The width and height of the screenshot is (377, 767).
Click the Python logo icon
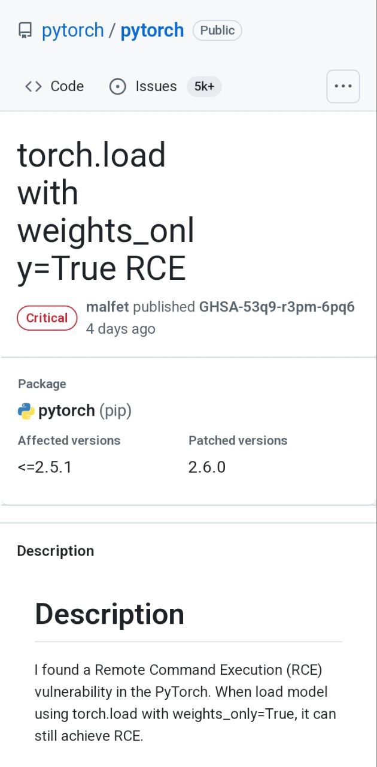click(26, 411)
